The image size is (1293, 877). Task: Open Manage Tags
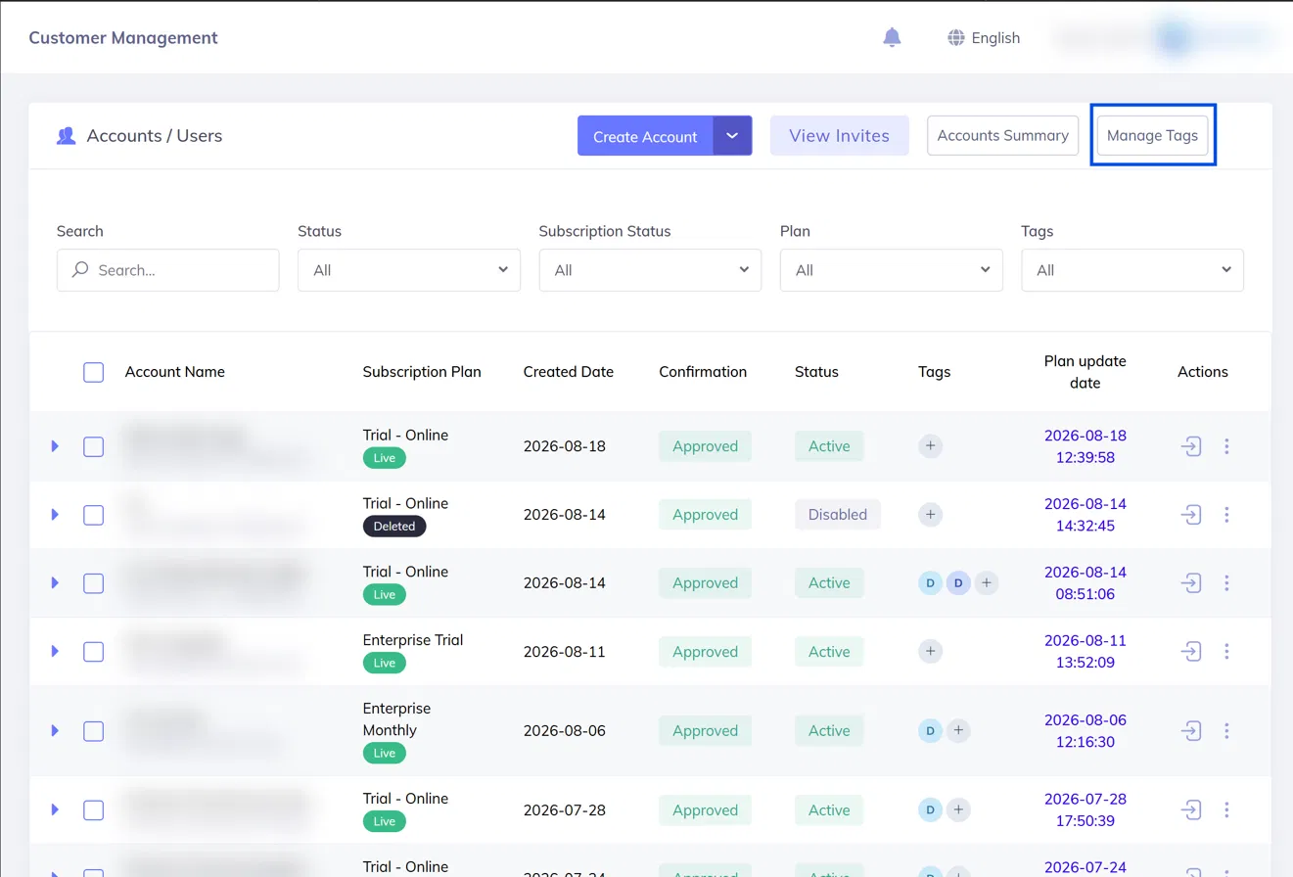1152,136
